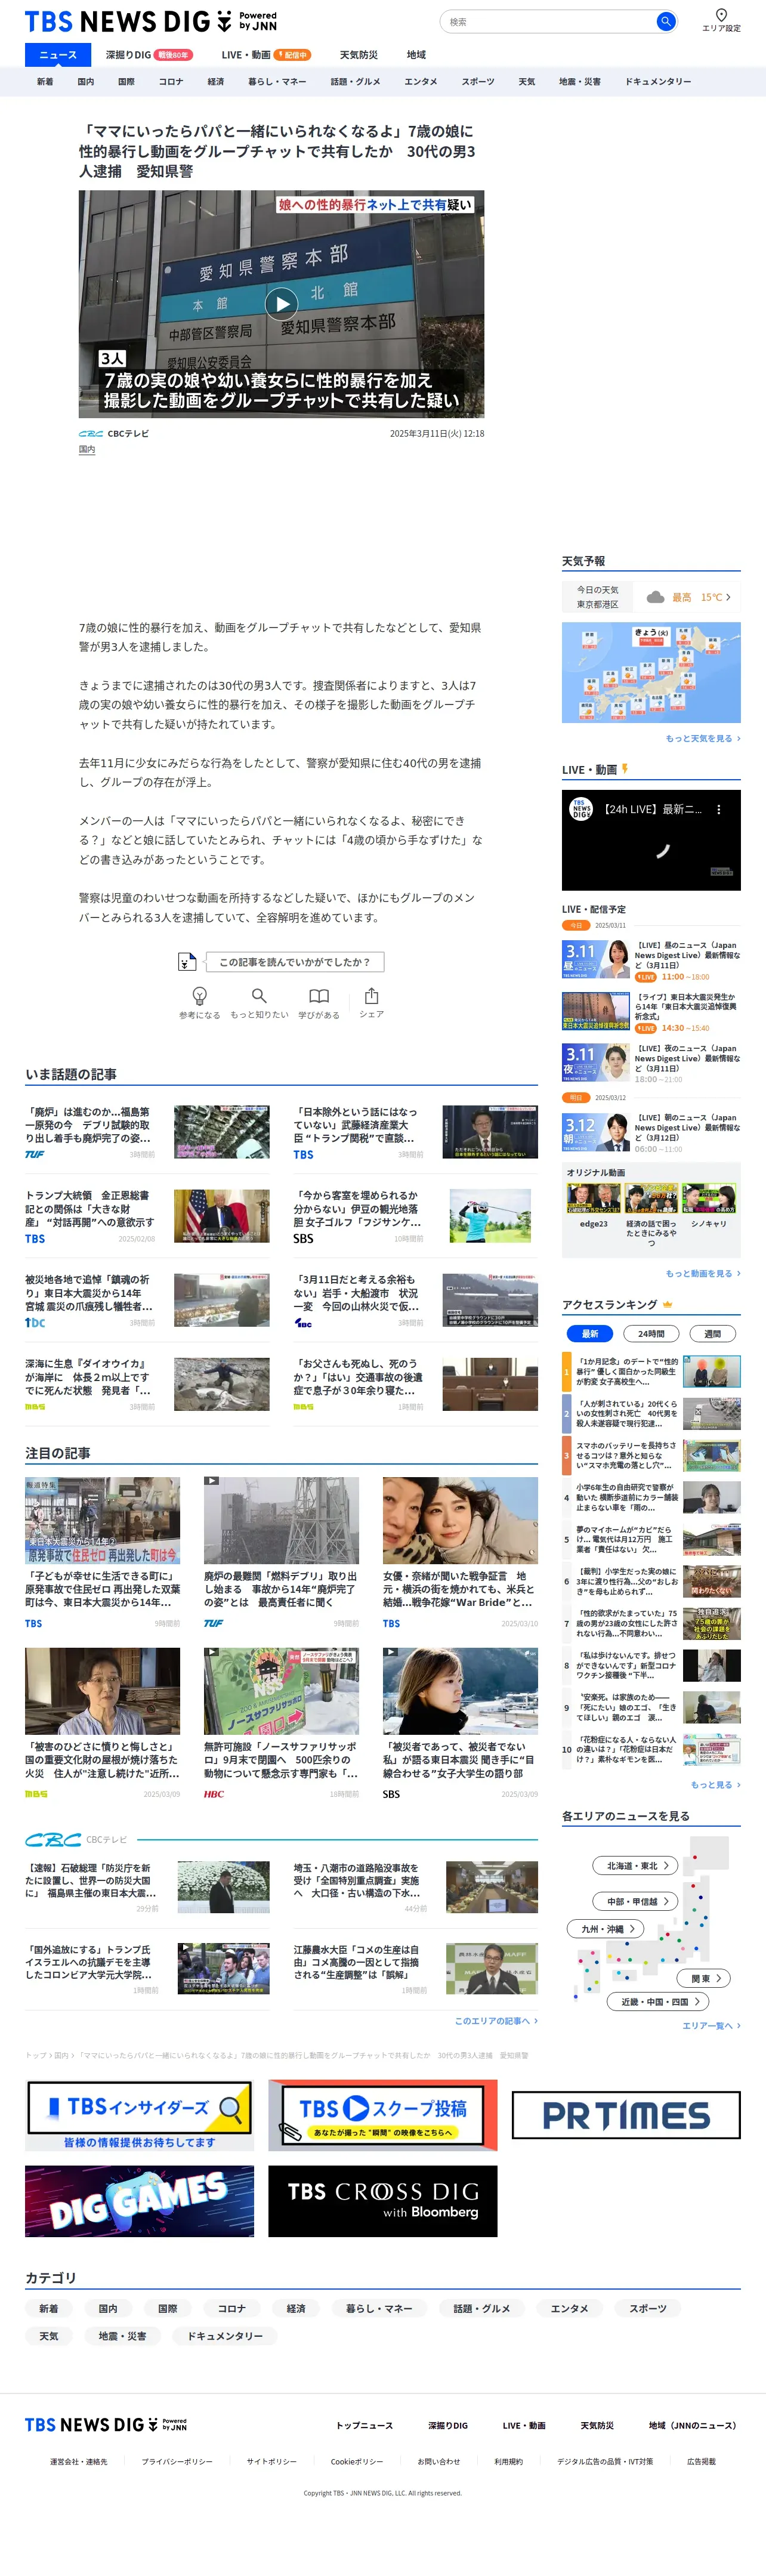Play the article video
This screenshot has width=766, height=2576.
pos(281,303)
